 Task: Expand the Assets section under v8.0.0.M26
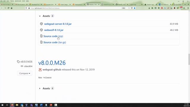click(46, 89)
